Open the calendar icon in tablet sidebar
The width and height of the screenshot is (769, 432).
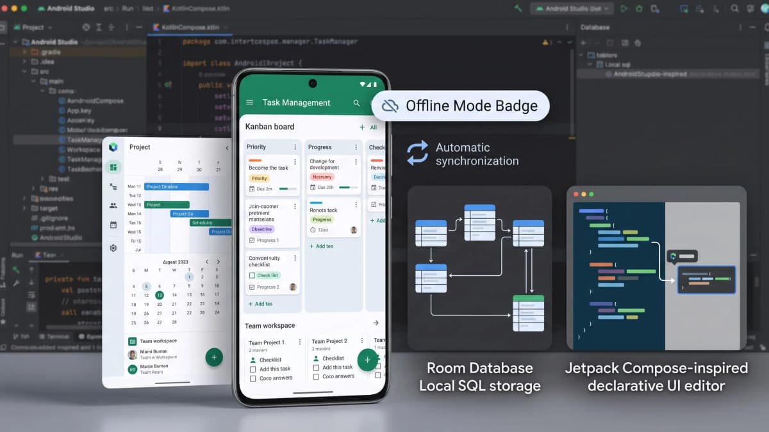tap(113, 225)
